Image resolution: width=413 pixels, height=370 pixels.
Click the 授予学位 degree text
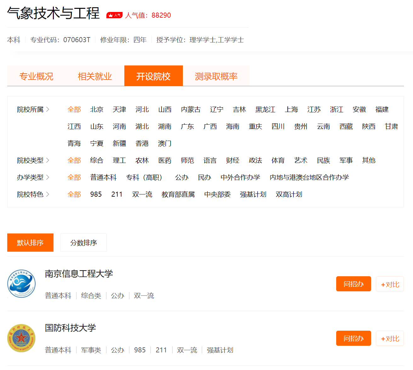point(200,40)
